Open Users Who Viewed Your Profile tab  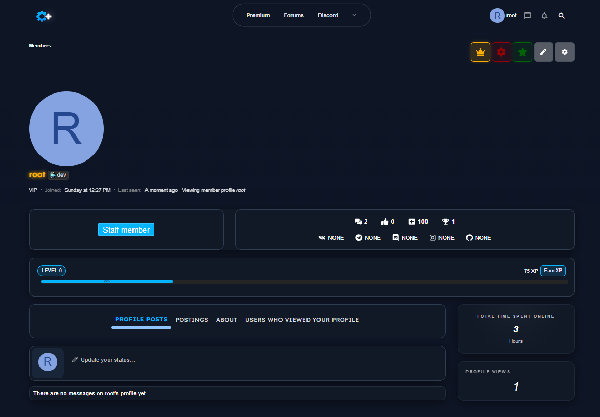coord(302,320)
